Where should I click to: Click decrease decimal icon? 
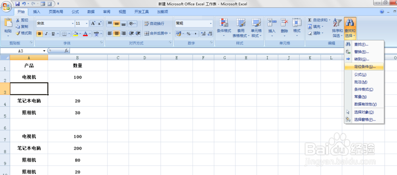(210, 34)
